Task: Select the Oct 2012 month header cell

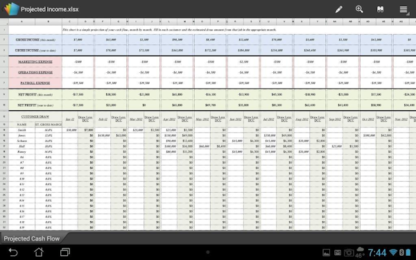Action: pyautogui.click(x=368, y=119)
